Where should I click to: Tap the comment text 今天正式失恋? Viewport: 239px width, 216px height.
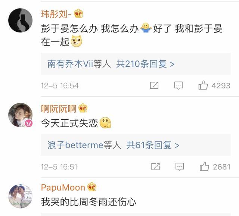point(69,123)
